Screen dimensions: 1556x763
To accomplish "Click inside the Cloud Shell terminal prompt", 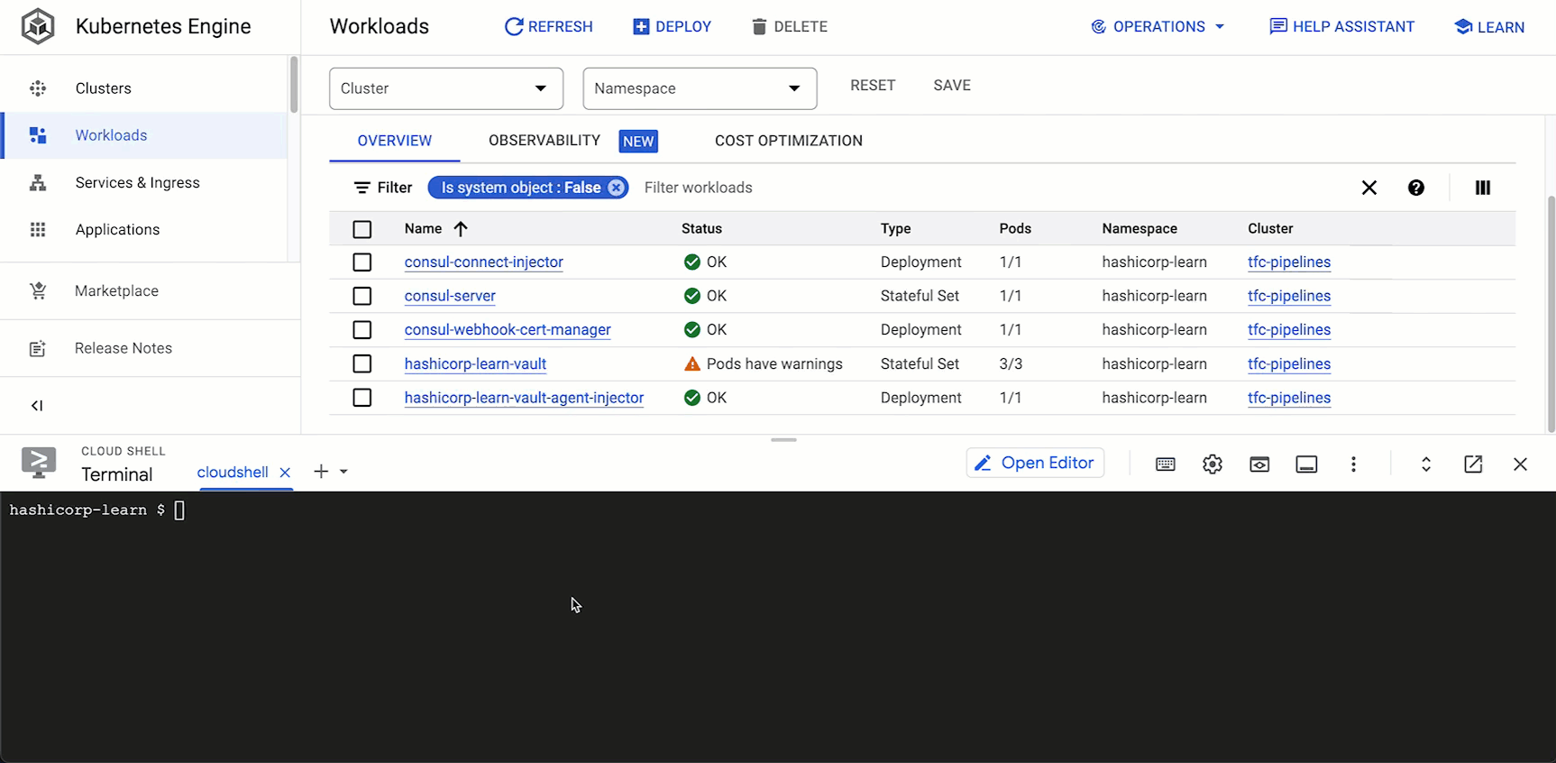I will point(179,510).
